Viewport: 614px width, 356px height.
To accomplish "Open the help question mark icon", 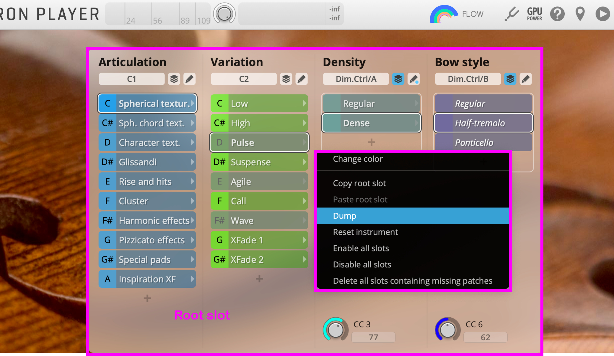I will pyautogui.click(x=557, y=14).
